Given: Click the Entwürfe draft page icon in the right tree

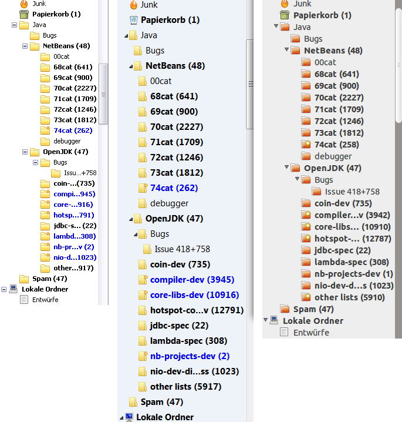Looking at the screenshot, I should coord(284,332).
